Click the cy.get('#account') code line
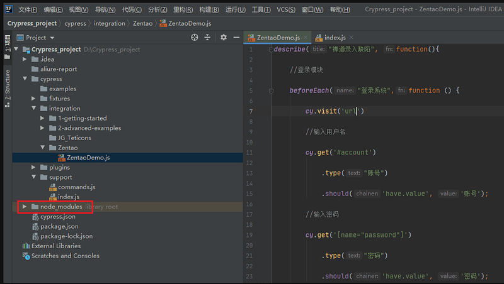The image size is (504, 284). coord(340,152)
